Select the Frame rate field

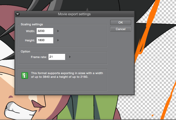click(56, 57)
